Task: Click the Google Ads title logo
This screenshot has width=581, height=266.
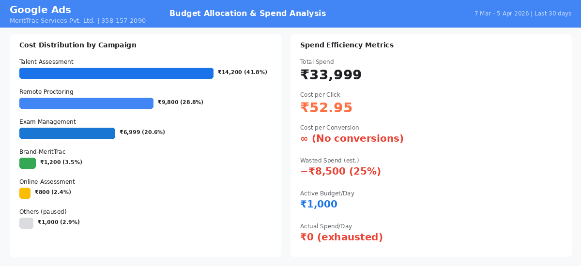Action: 40,10
